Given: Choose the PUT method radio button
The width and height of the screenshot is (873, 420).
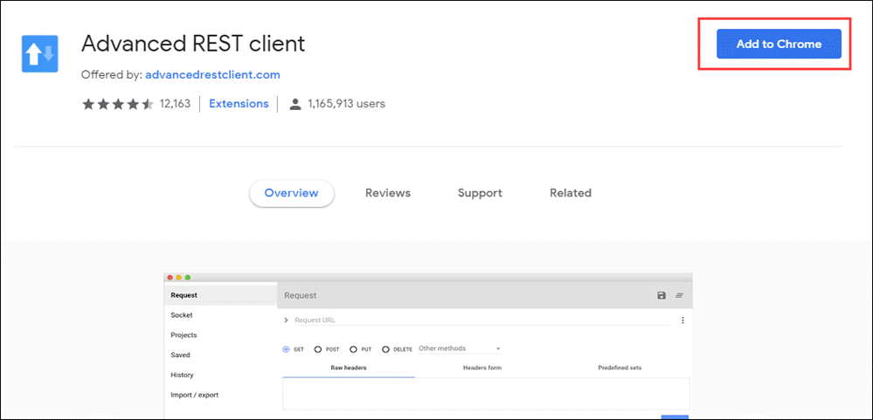Looking at the screenshot, I should click(353, 349).
